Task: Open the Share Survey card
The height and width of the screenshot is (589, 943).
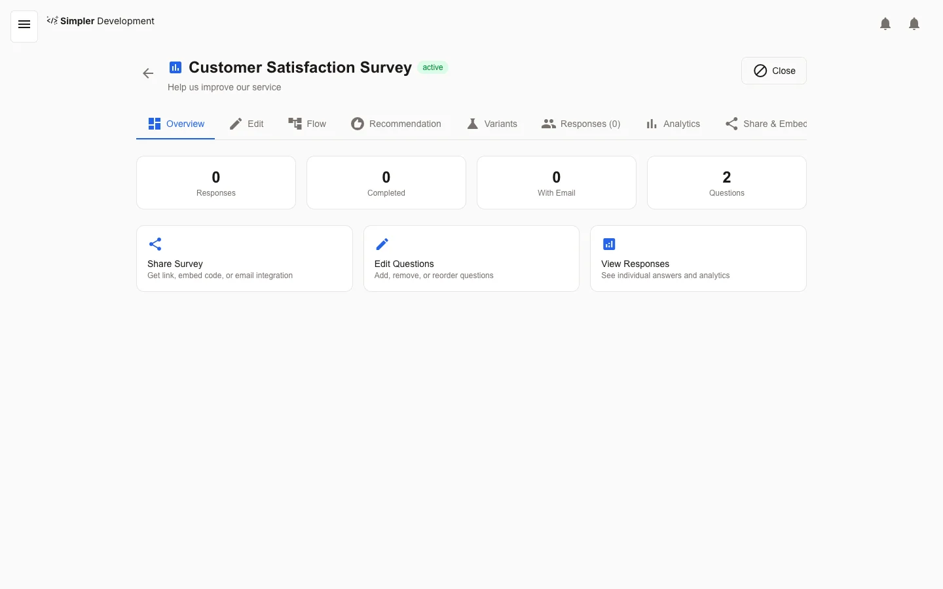Action: (x=244, y=259)
